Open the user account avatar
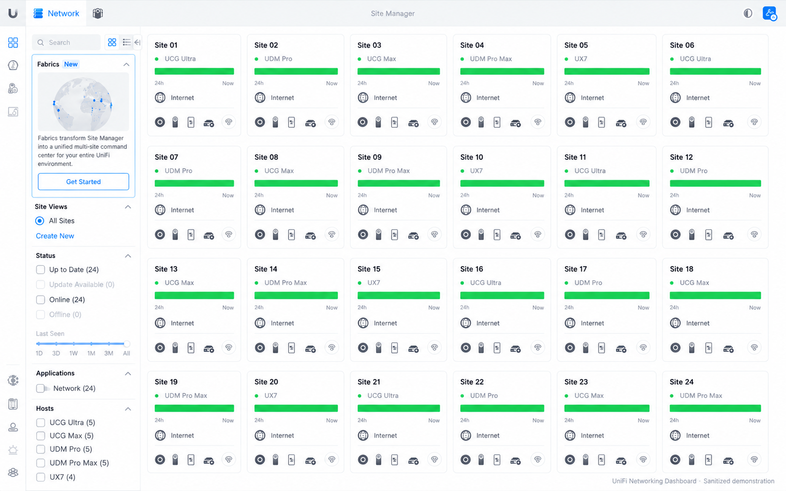 [x=769, y=13]
